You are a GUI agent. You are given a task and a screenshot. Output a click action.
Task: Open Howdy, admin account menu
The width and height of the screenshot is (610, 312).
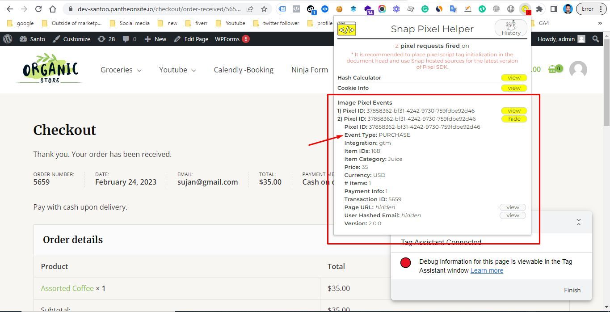click(x=561, y=39)
